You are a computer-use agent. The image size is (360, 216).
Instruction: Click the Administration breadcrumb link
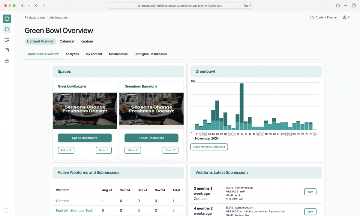click(x=59, y=18)
